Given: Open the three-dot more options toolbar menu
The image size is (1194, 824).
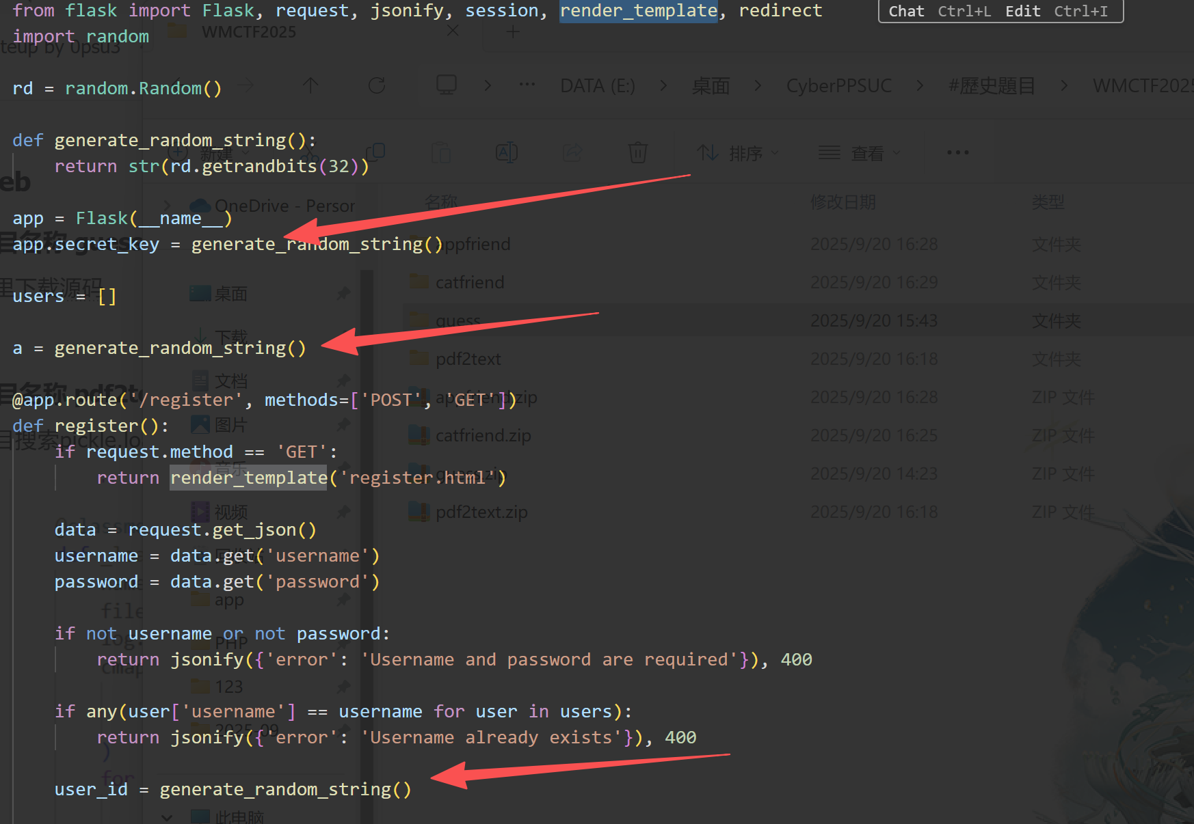Looking at the screenshot, I should point(957,152).
